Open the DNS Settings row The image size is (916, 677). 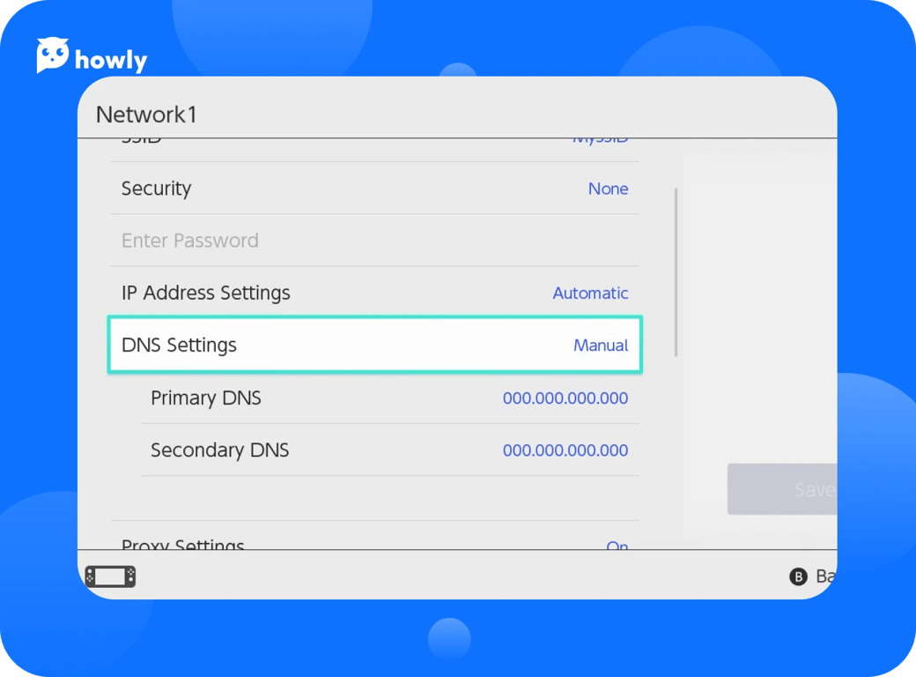pyautogui.click(x=179, y=346)
